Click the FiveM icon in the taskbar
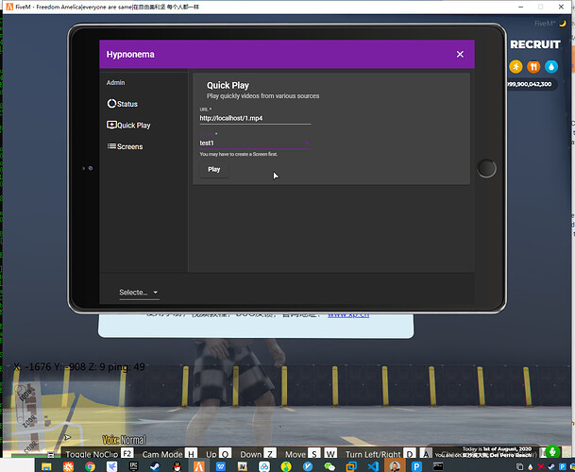575x472 pixels. click(199, 466)
